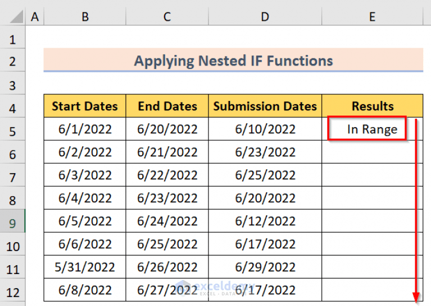The width and height of the screenshot is (431, 306).
Task: Select submission date 6/17/2022 in row 12
Action: pos(265,290)
